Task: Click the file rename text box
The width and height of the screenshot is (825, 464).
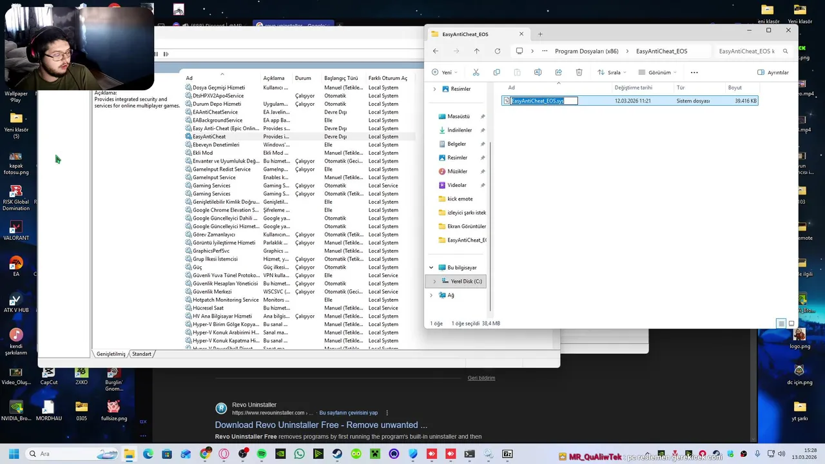Action: (543, 101)
